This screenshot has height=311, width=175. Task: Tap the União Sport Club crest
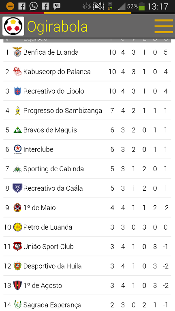point(17,246)
